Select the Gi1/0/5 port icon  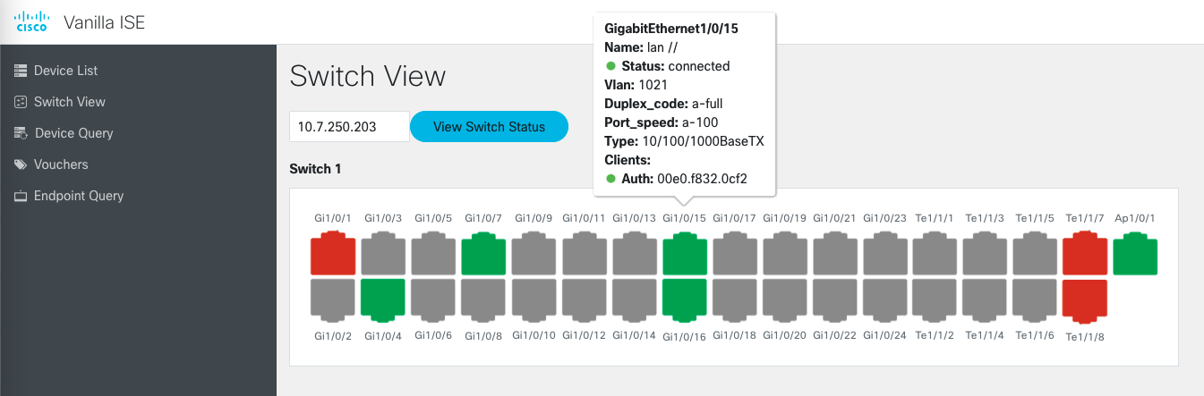point(433,253)
